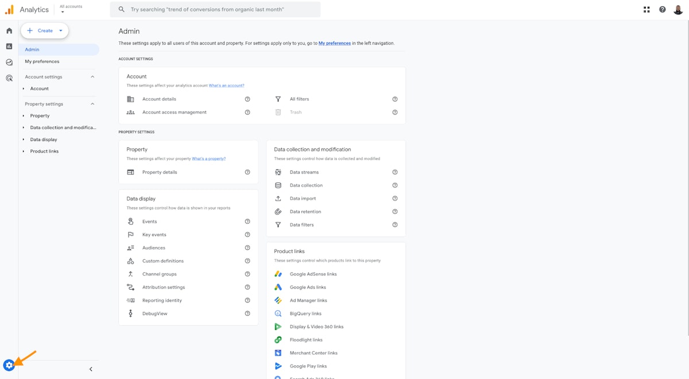The width and height of the screenshot is (689, 379).
Task: Click the What's an account? link
Action: (226, 85)
